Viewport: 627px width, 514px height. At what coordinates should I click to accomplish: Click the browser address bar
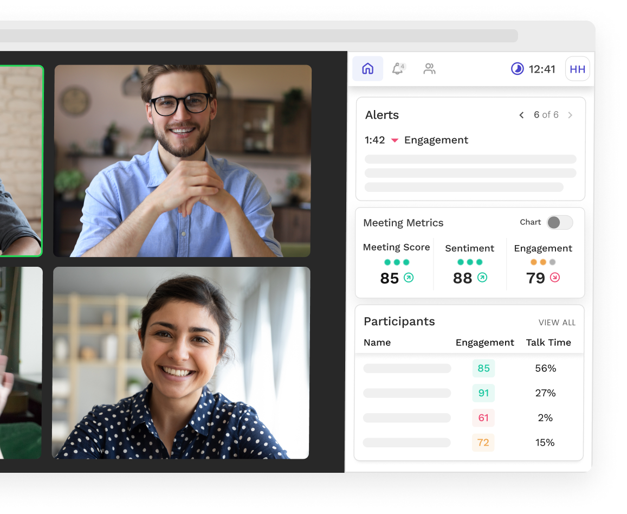coord(260,35)
